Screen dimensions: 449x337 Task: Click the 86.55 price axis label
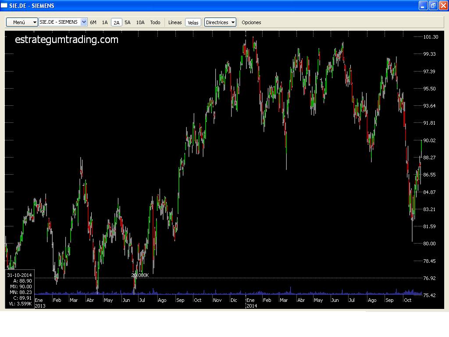[429, 175]
